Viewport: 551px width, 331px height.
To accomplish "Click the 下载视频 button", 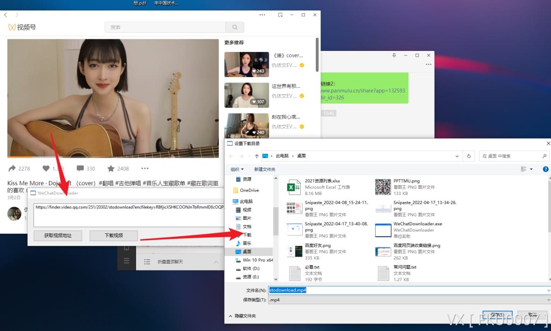I will click(x=114, y=236).
